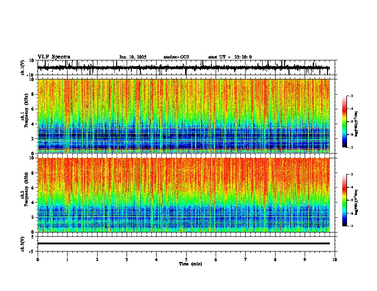Screen dimensions: 377x291
Task: Click the "5" tick above the Time (min) label
Action: click(x=186, y=260)
